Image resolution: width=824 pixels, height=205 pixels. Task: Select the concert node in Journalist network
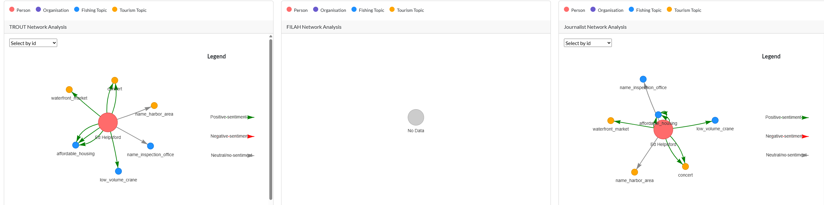[685, 167]
